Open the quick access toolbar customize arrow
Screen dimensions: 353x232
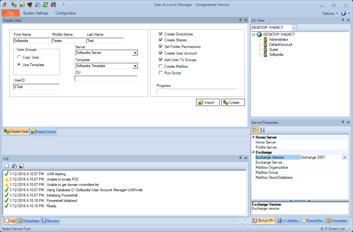(64, 4)
